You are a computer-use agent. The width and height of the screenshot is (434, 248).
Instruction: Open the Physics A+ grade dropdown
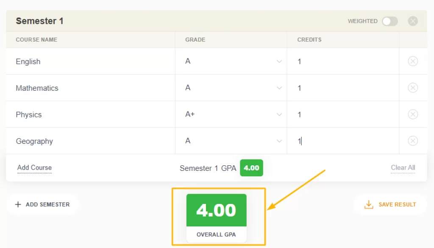pos(231,114)
